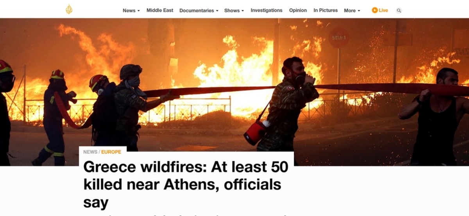Click the Live text link
Viewport: 469px width, 216px height.
click(383, 10)
